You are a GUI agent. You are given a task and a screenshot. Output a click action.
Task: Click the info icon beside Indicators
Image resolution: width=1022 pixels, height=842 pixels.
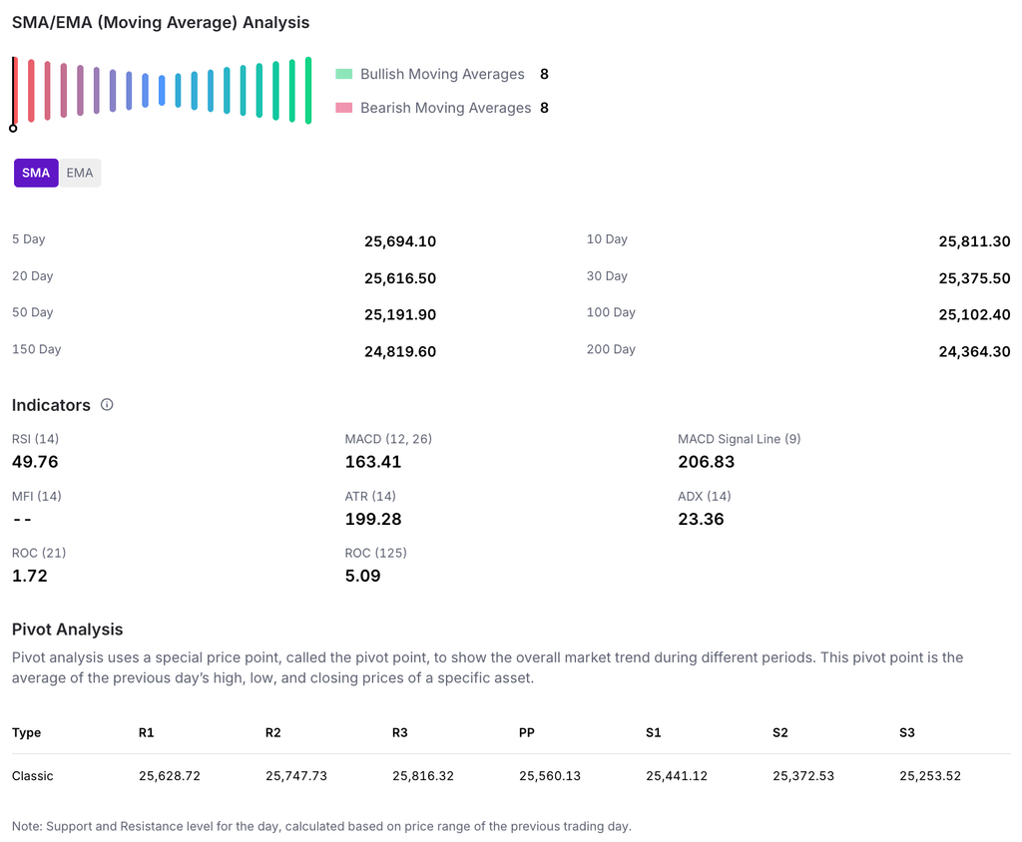click(x=107, y=405)
